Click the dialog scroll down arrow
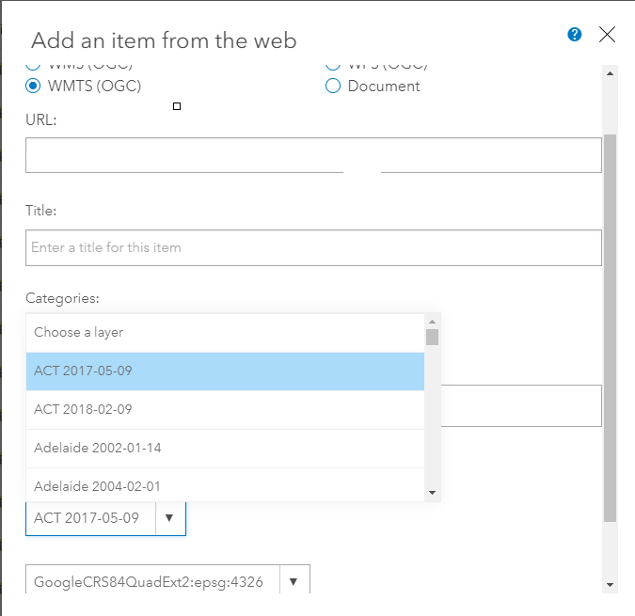The image size is (635, 616). point(610,585)
